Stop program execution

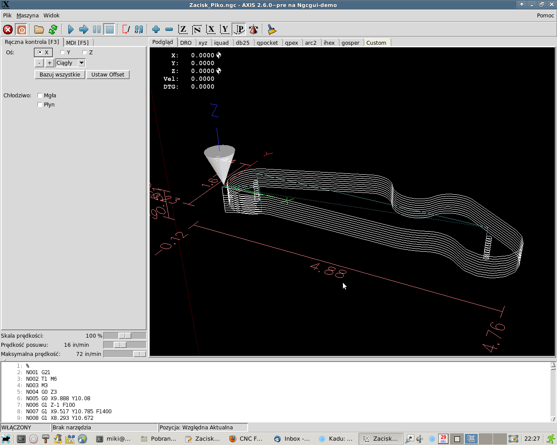click(110, 30)
